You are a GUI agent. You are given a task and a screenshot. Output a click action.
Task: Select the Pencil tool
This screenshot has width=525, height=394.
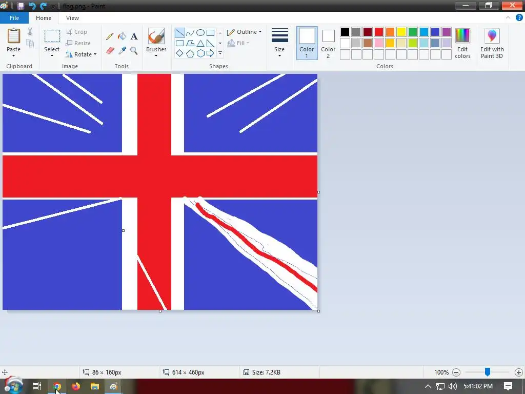click(110, 36)
